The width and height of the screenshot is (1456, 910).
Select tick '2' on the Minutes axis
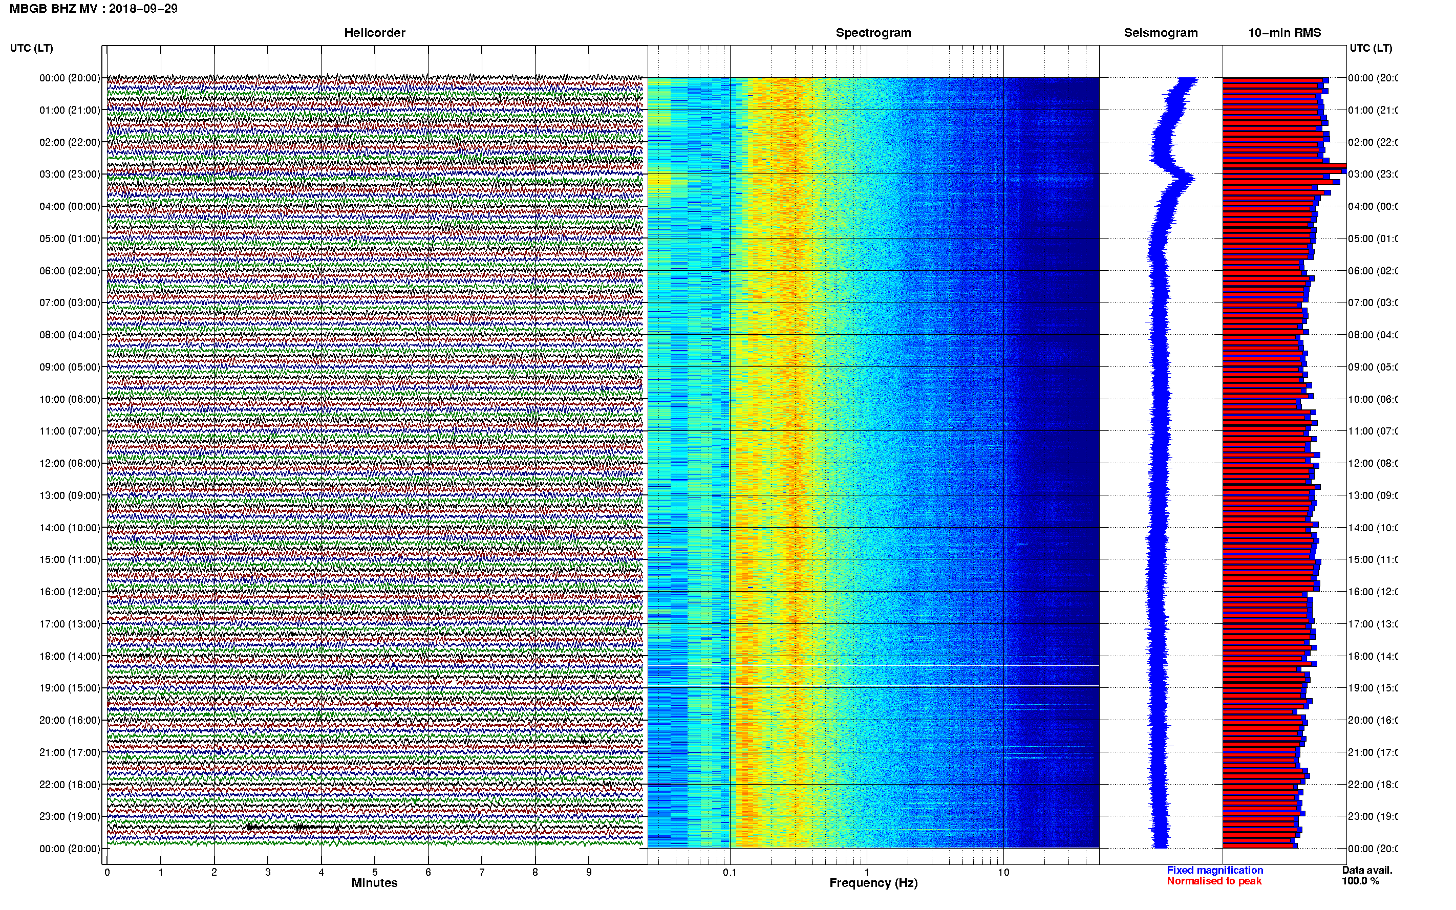click(x=215, y=872)
